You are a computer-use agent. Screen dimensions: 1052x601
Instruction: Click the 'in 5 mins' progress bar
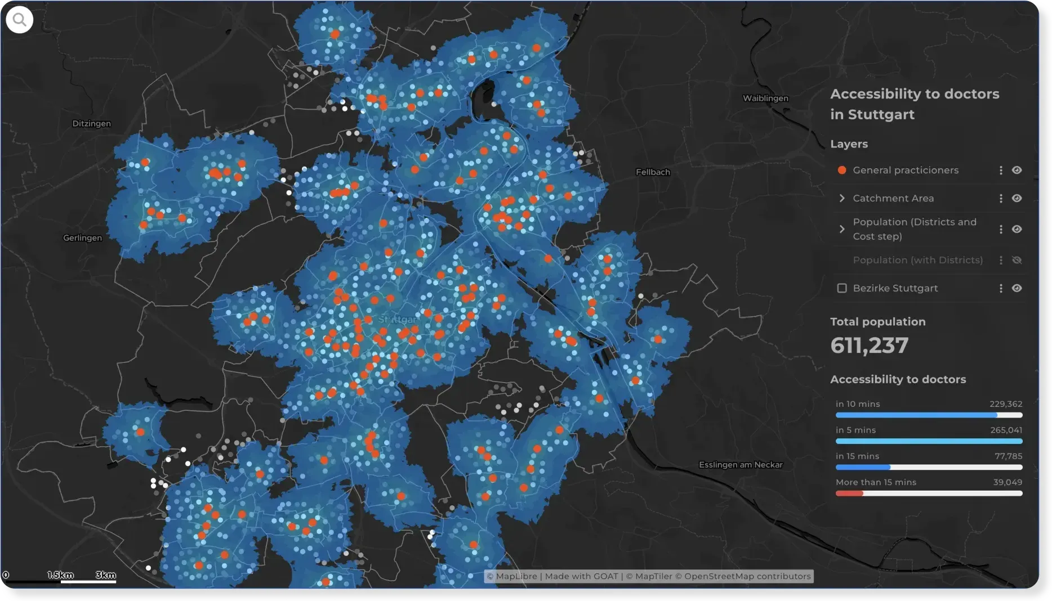point(929,441)
